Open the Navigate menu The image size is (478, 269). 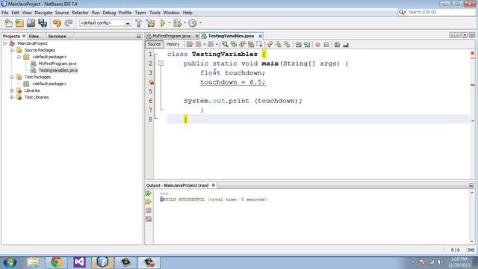(43, 13)
